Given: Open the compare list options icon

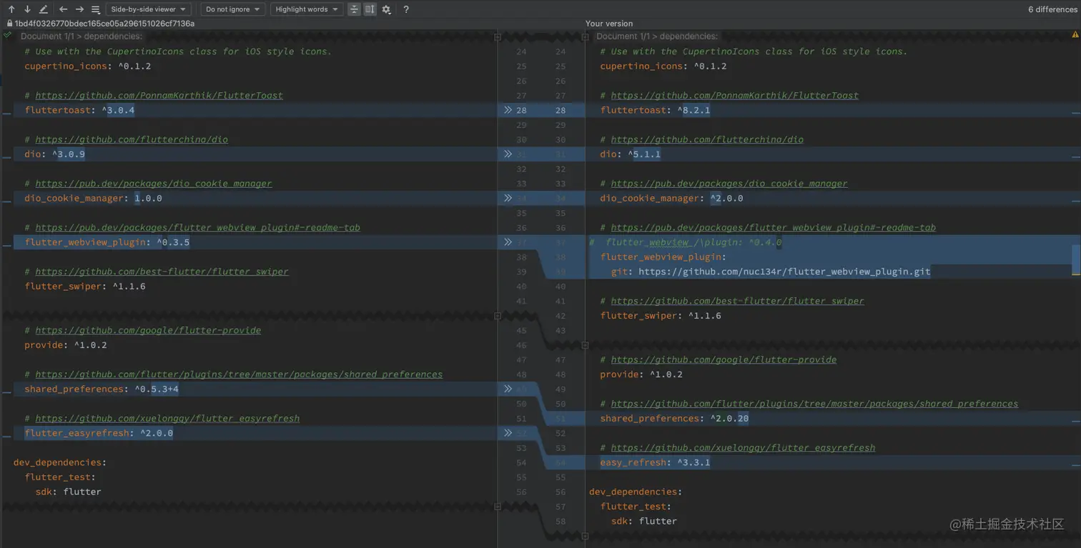Looking at the screenshot, I should (95, 9).
